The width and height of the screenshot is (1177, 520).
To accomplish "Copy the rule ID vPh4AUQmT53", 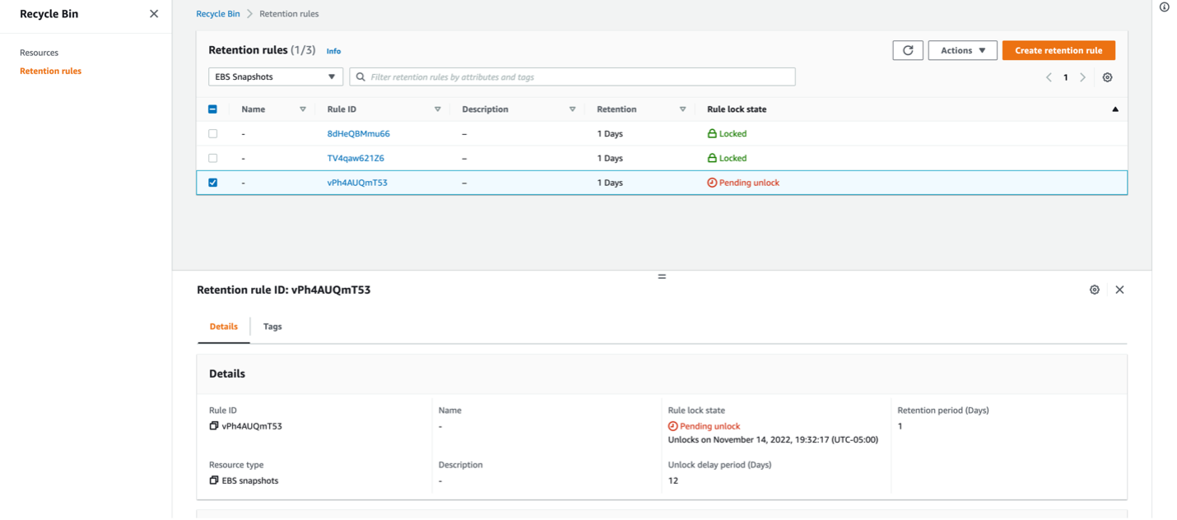I will pyautogui.click(x=214, y=426).
